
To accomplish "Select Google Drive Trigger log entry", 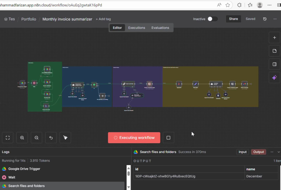I will (62, 169).
